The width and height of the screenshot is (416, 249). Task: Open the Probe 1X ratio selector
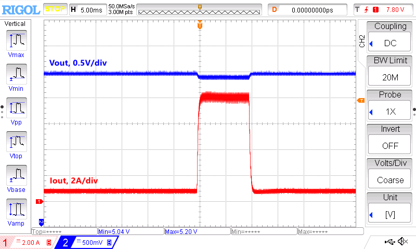[389, 106]
